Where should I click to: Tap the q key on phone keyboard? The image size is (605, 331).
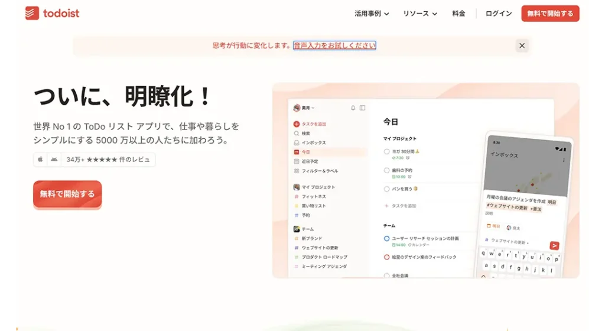tap(483, 253)
